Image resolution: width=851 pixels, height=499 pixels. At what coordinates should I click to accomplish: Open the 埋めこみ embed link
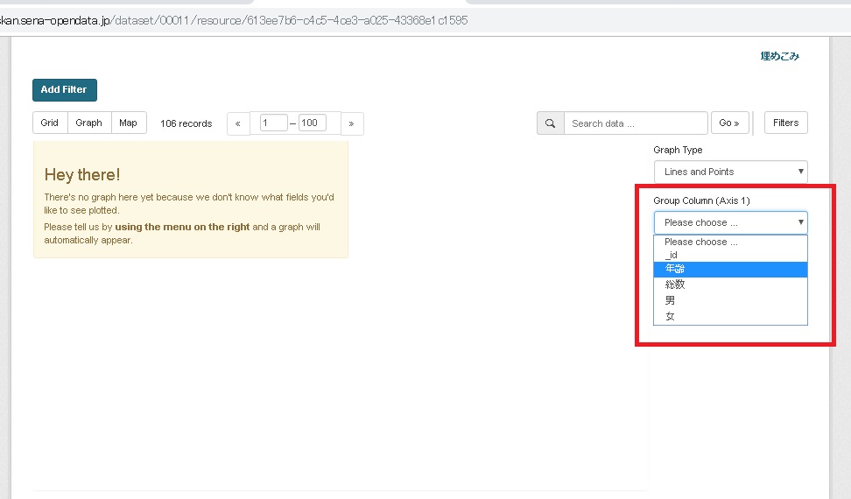click(779, 56)
